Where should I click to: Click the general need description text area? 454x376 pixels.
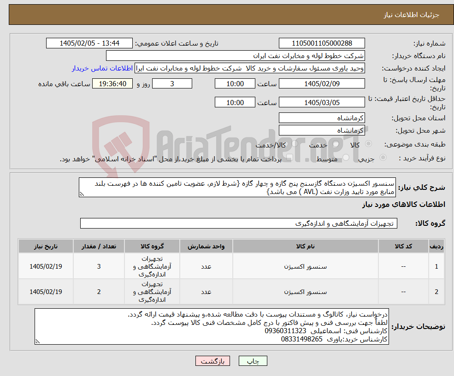[237, 188]
